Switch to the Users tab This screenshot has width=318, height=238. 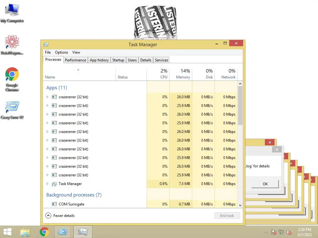pos(132,60)
